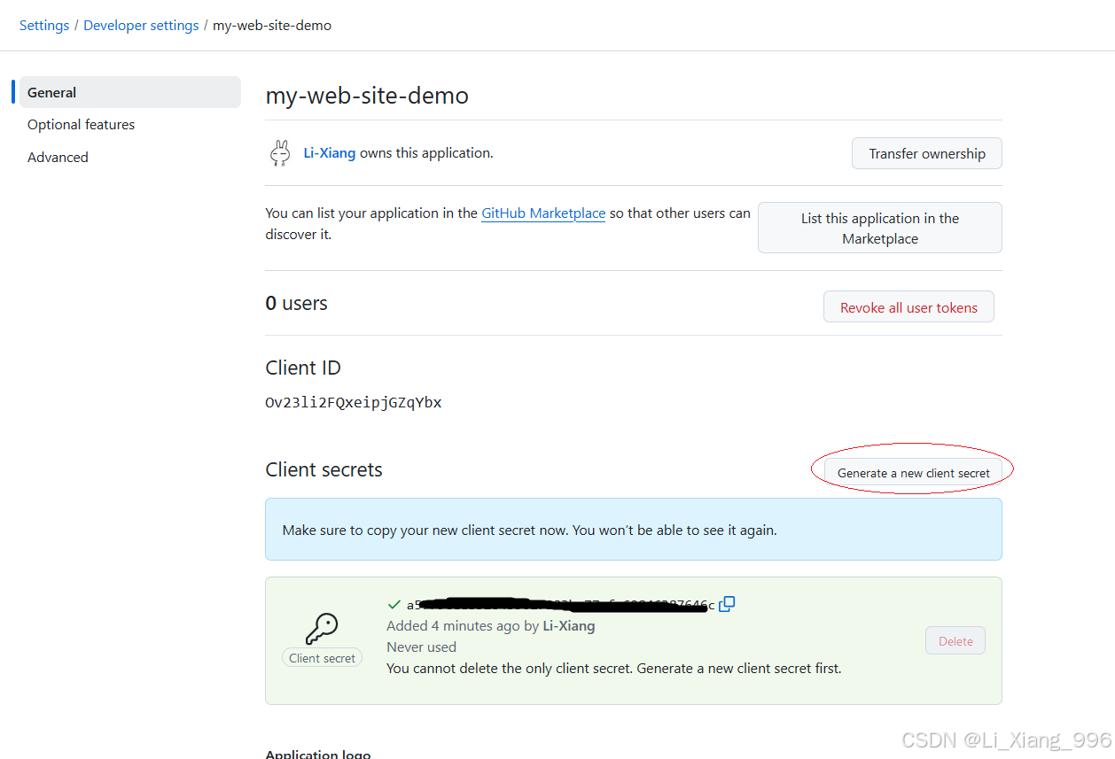Click the Li-Xiang owner profile link

tap(330, 153)
